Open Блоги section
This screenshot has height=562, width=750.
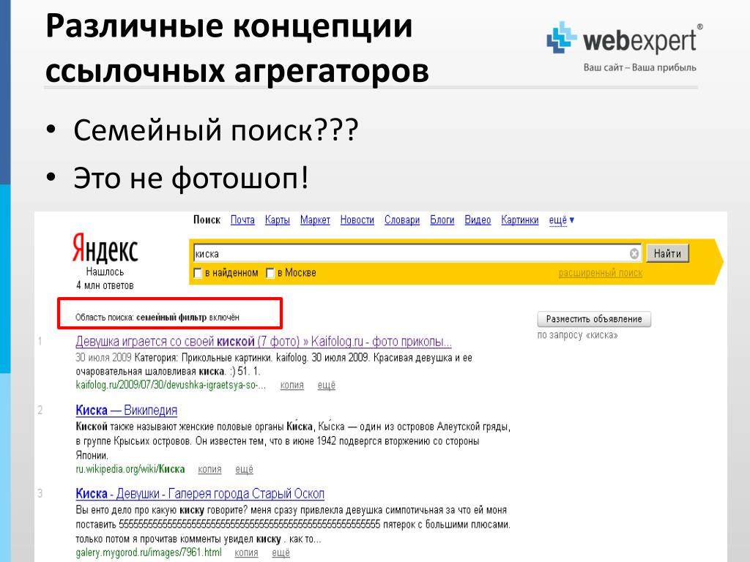(x=442, y=220)
